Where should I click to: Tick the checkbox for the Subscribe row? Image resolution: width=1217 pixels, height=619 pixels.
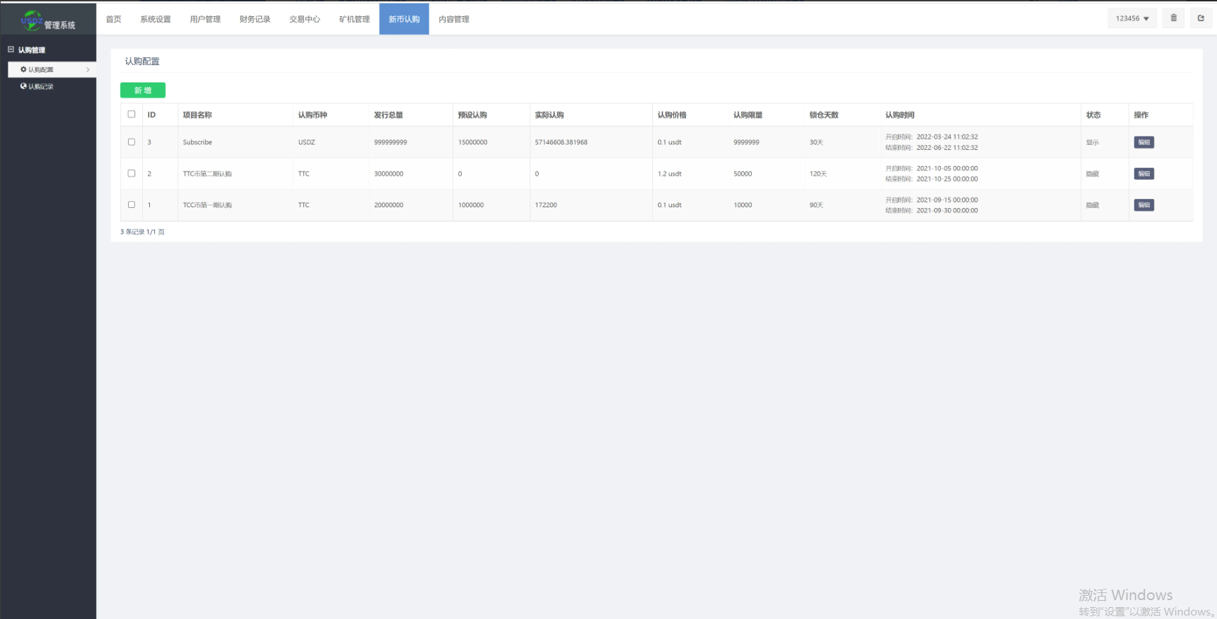tap(131, 142)
